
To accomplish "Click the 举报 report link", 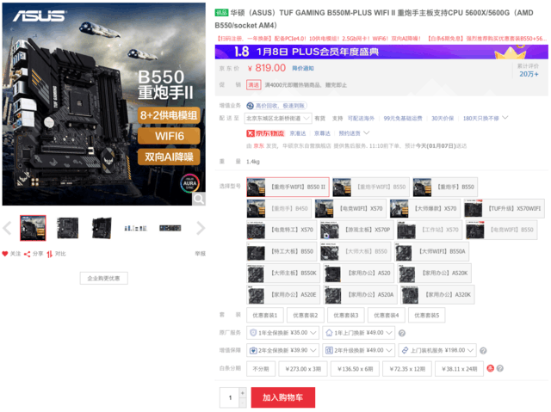I will point(201,254).
